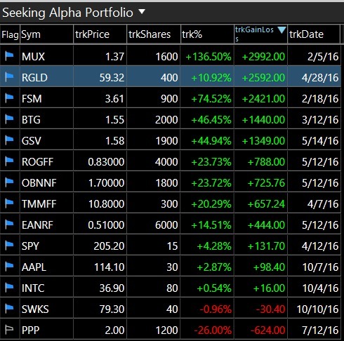Toggle the blue flag for MUX
This screenshot has width=344, height=341.
pos(9,56)
